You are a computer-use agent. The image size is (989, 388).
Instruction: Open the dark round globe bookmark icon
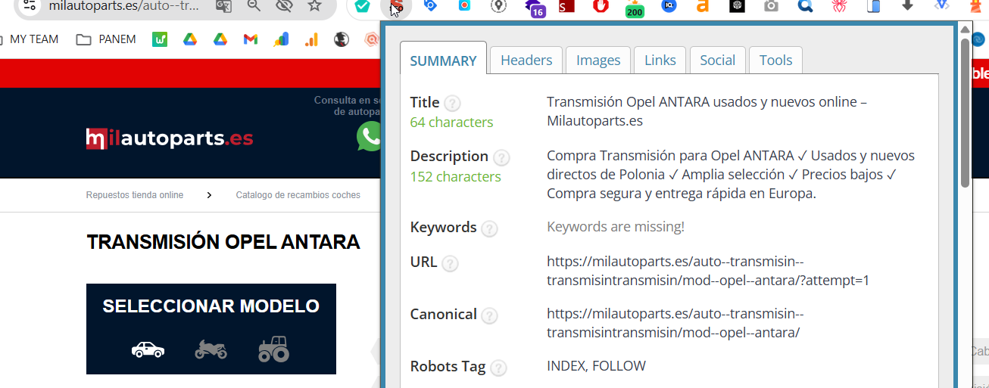[342, 39]
